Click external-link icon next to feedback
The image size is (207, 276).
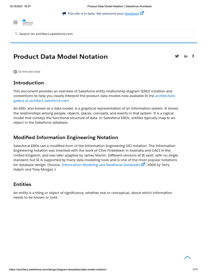tap(142, 13)
